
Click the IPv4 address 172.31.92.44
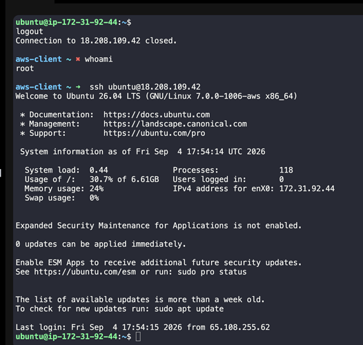307,188
